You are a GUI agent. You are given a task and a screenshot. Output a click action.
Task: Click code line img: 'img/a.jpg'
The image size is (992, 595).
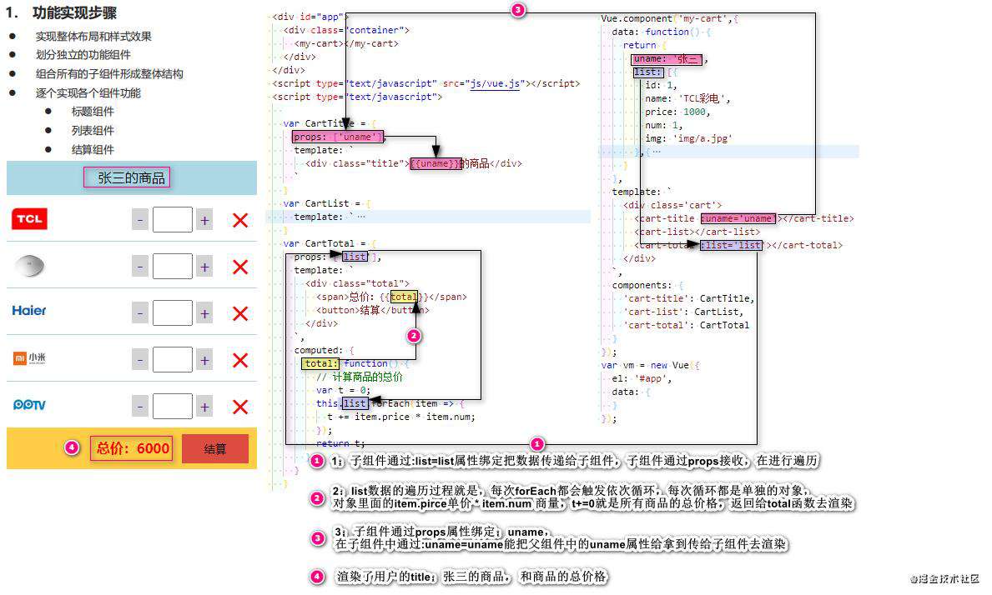(688, 138)
